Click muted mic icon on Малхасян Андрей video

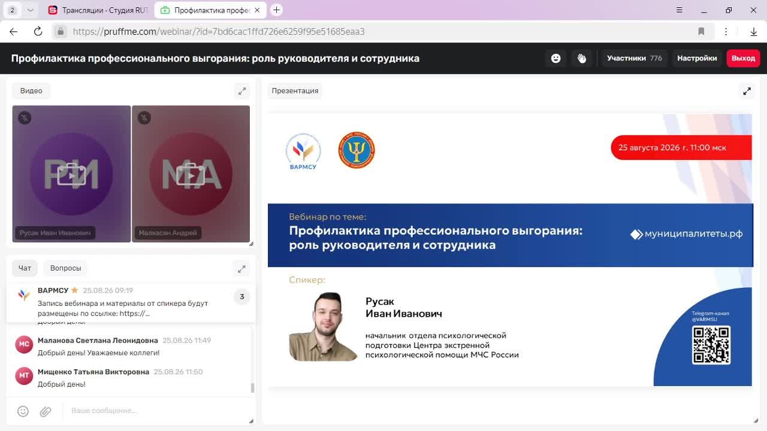coord(144,118)
